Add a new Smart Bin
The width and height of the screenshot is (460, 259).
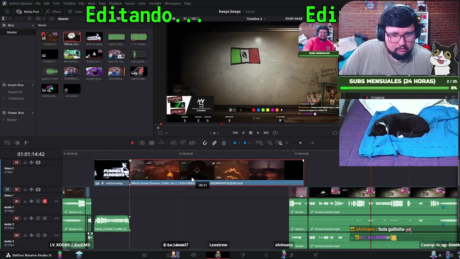[33, 85]
